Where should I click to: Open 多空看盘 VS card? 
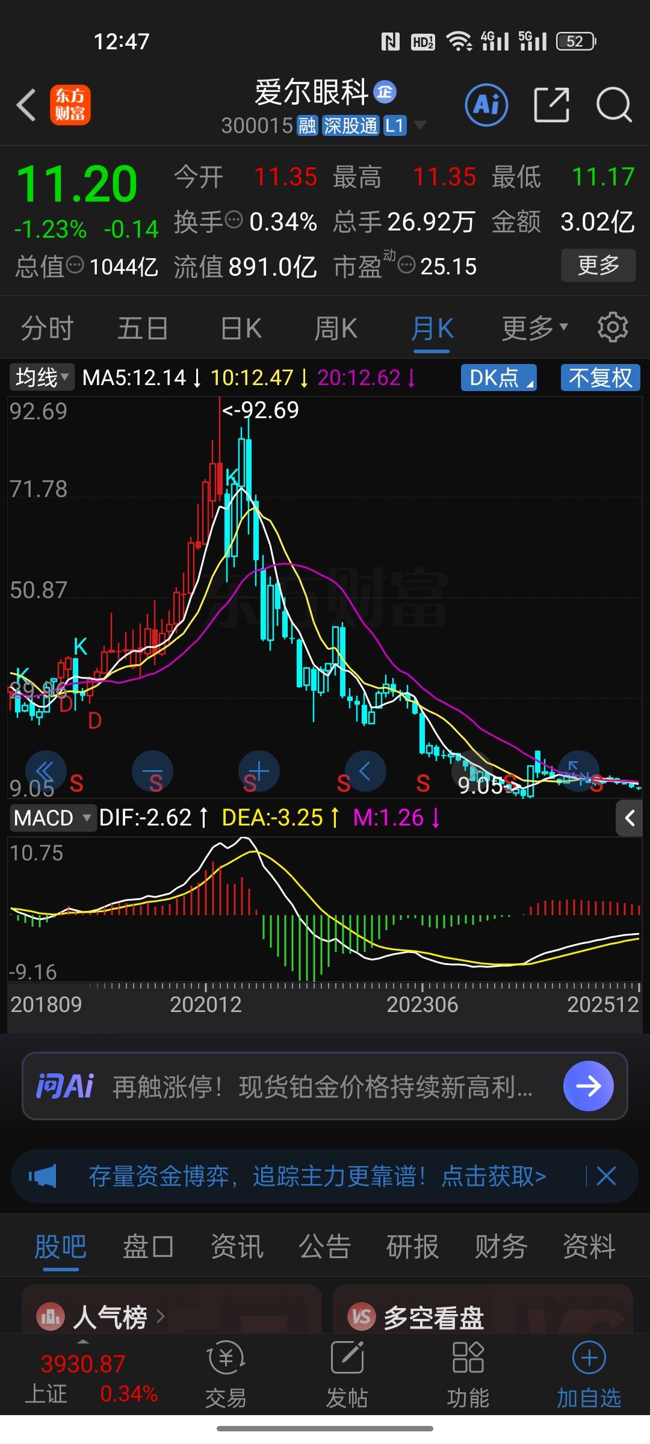pos(483,1309)
